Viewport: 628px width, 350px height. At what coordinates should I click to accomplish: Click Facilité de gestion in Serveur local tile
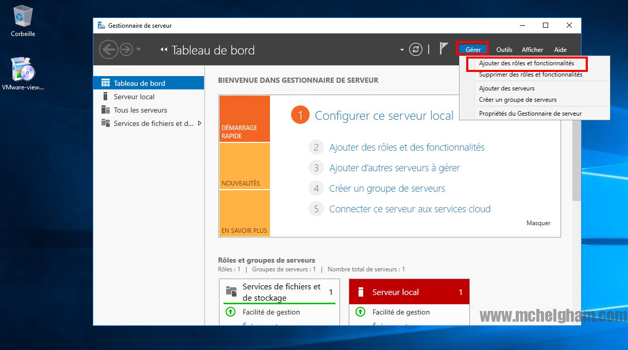[401, 312]
